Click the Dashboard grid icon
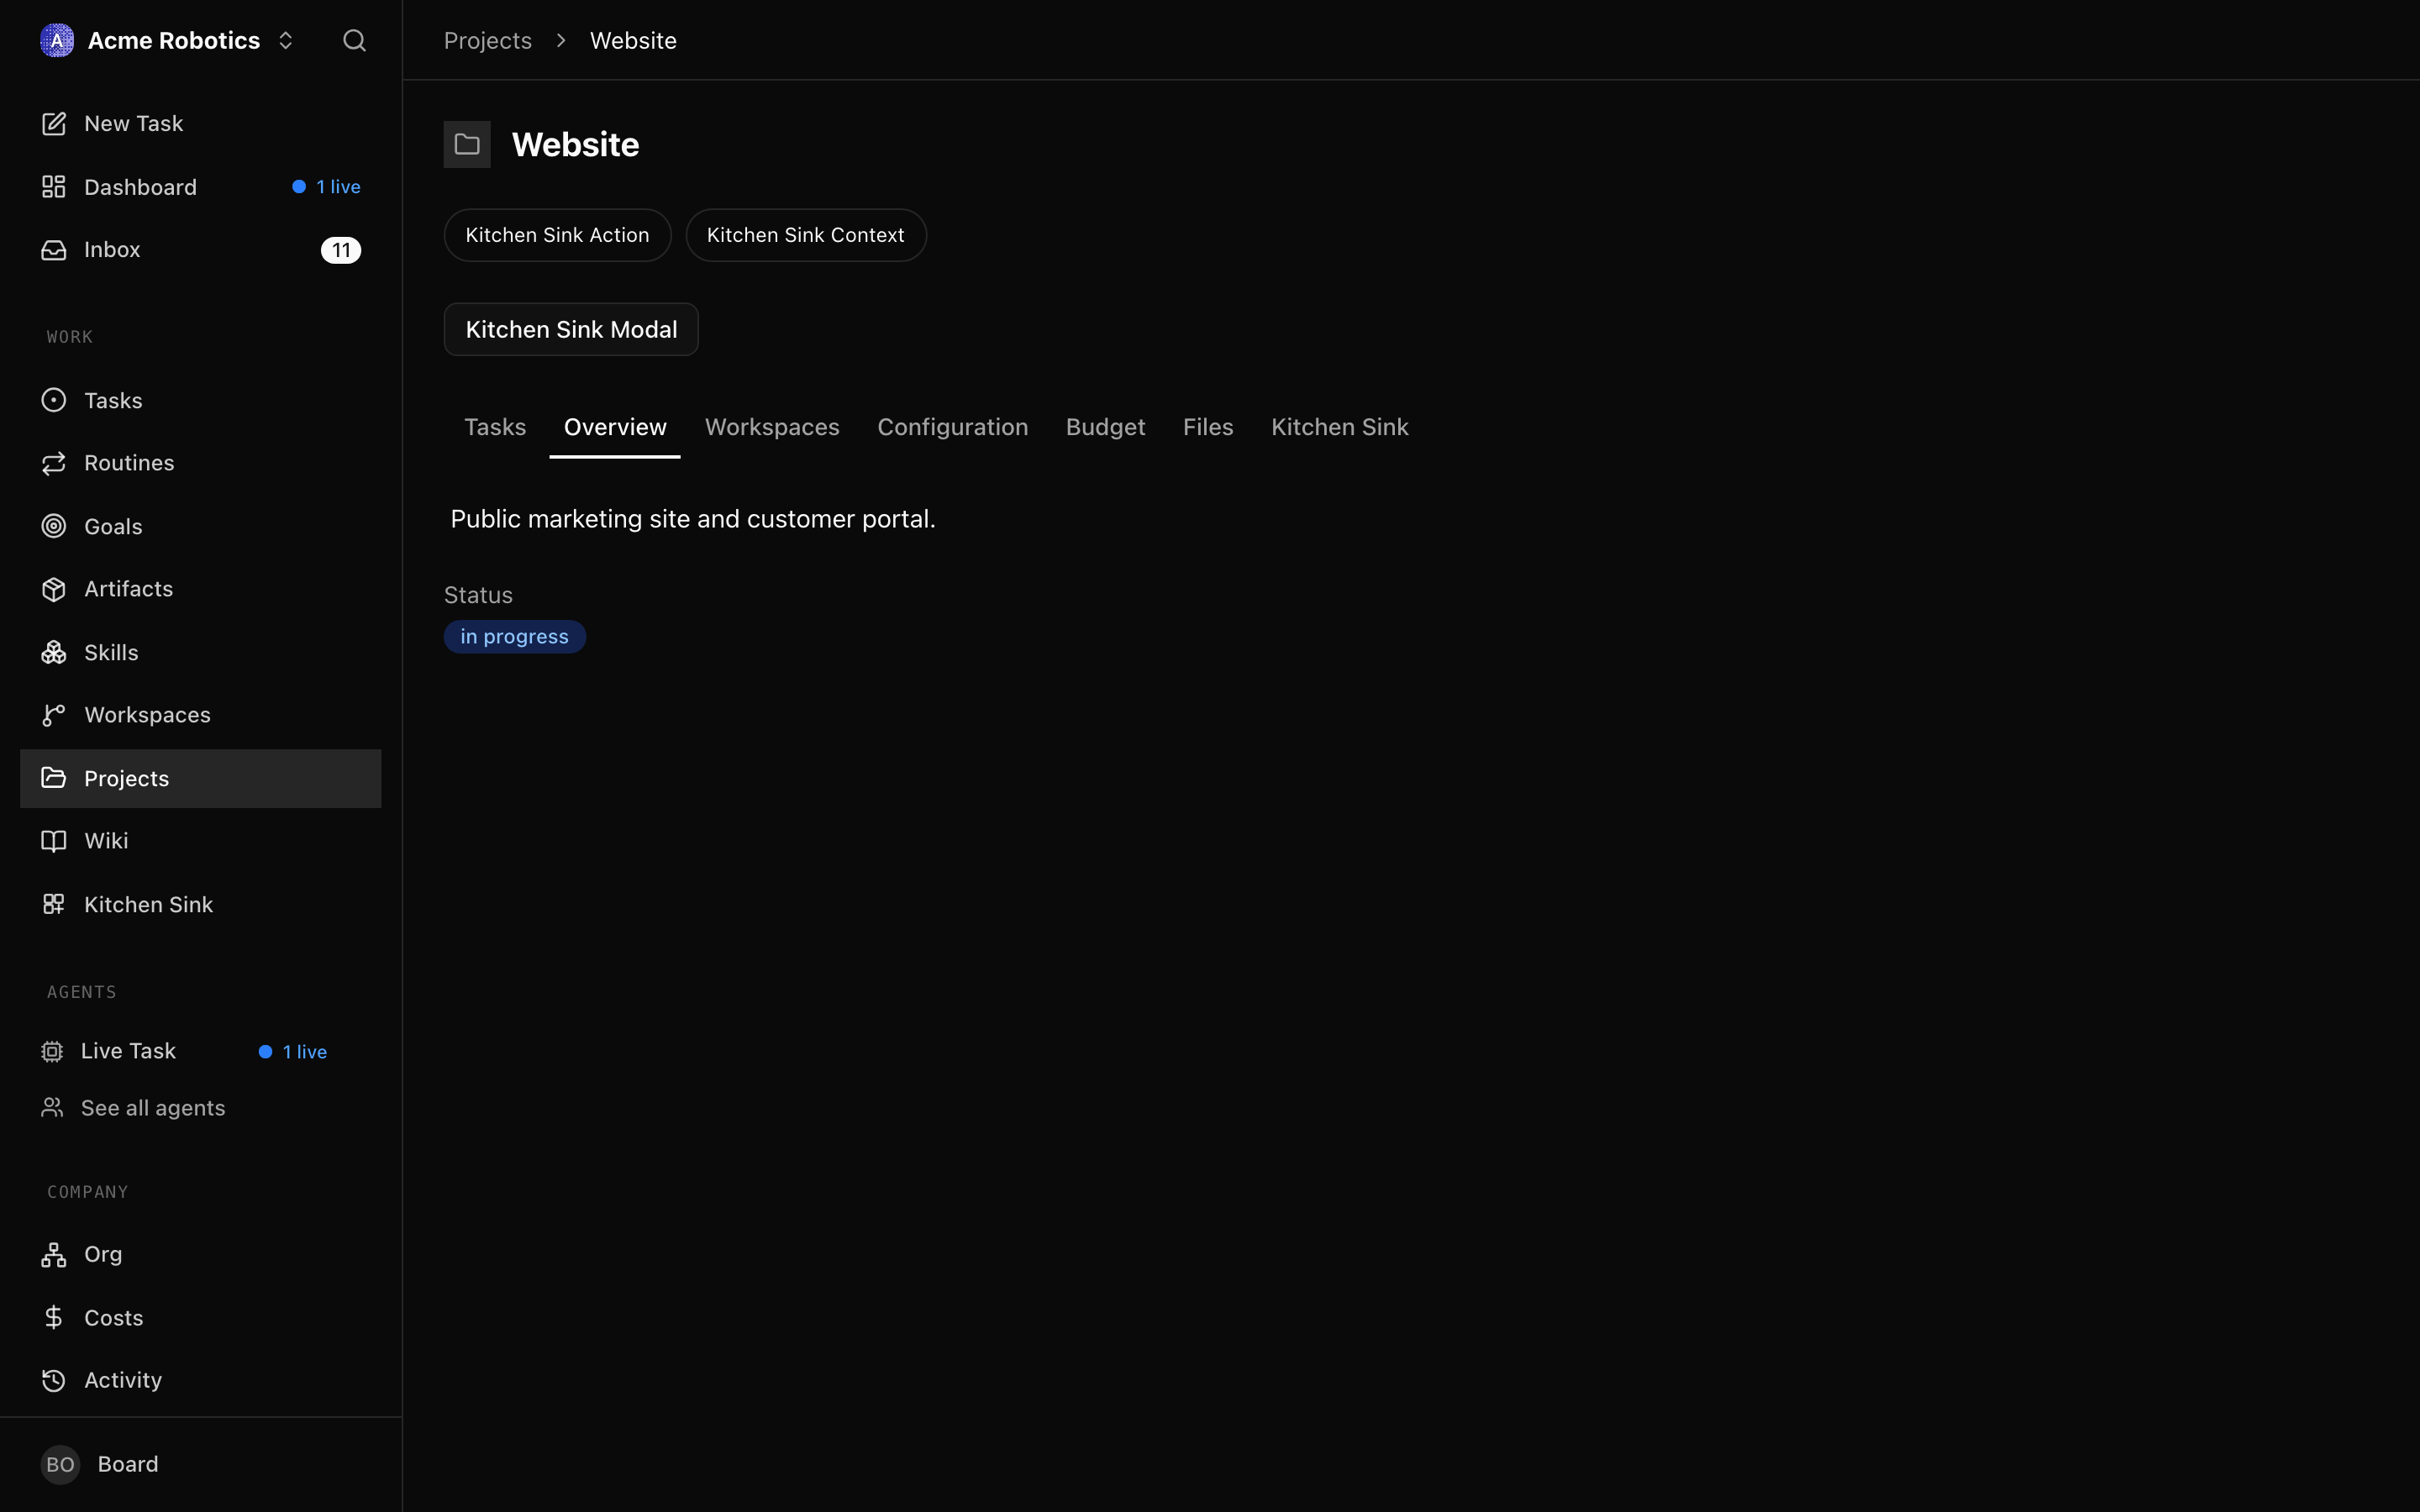This screenshot has height=1512, width=2420. click(54, 187)
